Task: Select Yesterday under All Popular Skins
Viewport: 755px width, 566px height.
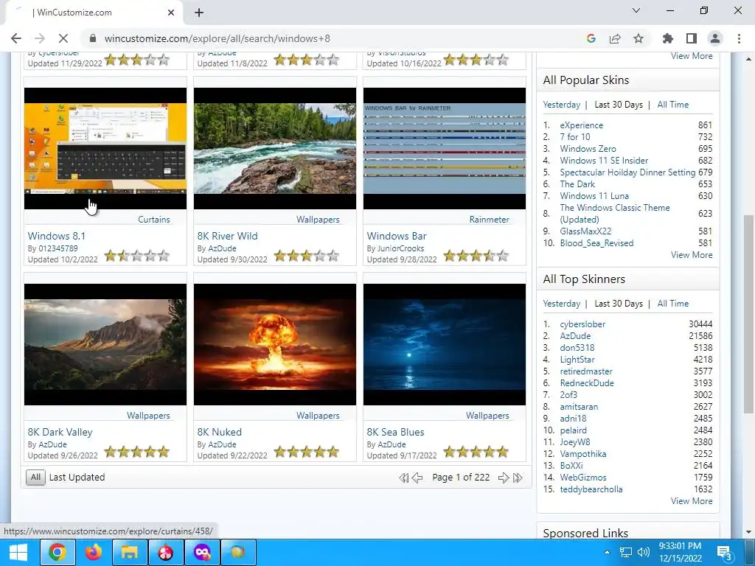Action: (x=561, y=105)
